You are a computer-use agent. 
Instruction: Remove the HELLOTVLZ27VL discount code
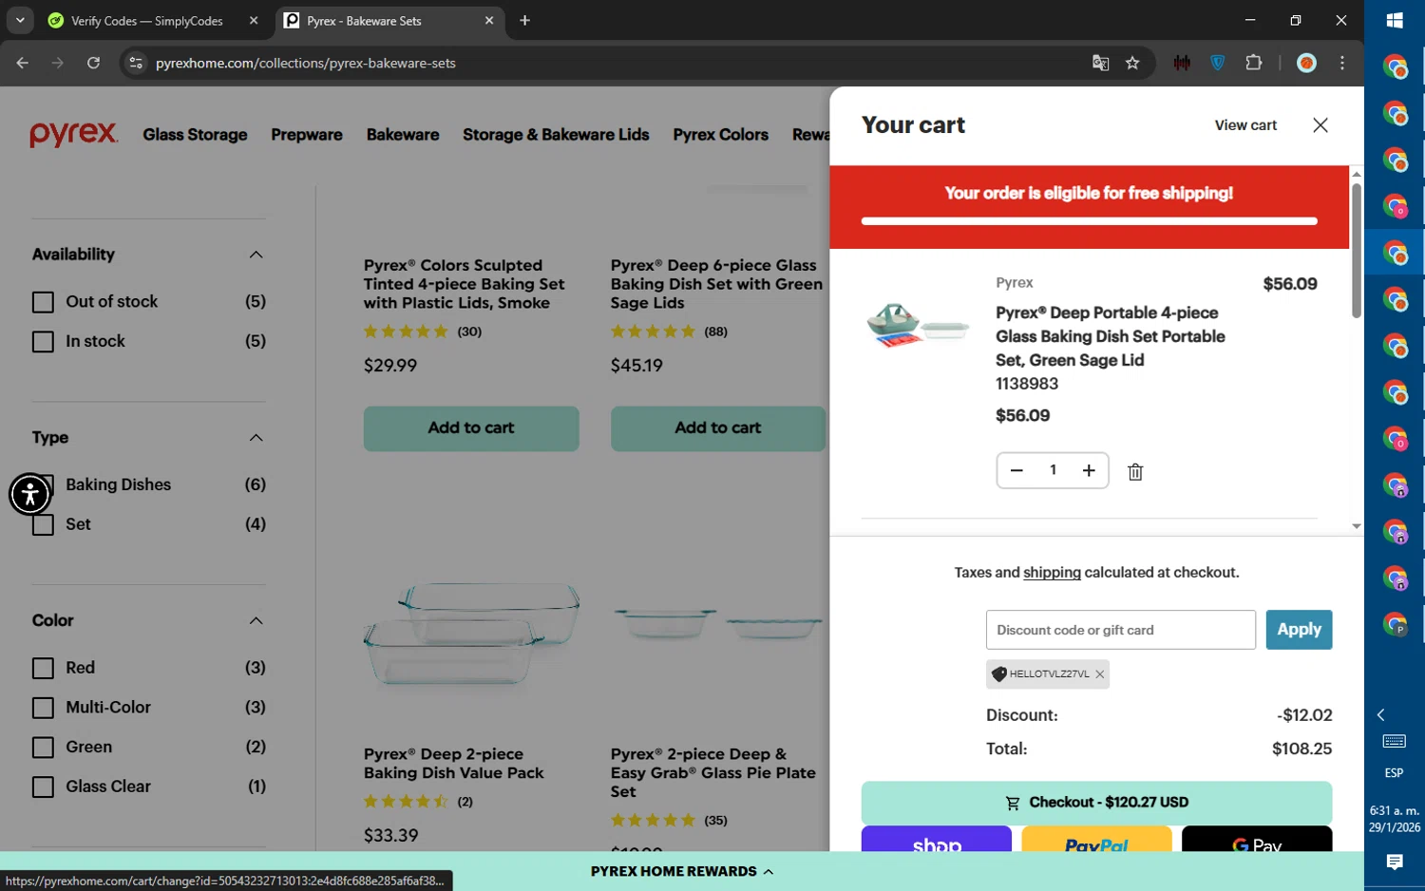(1099, 674)
